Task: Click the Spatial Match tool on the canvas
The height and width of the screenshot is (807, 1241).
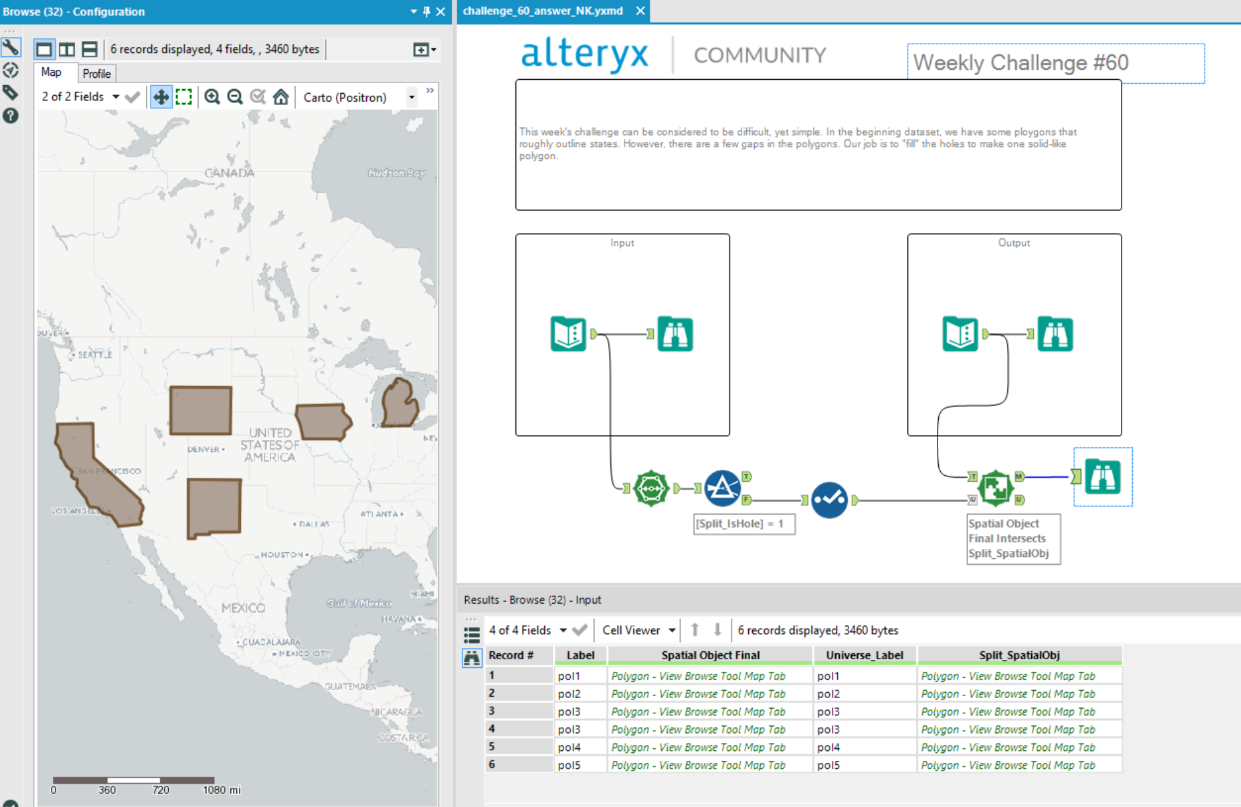Action: [995, 488]
